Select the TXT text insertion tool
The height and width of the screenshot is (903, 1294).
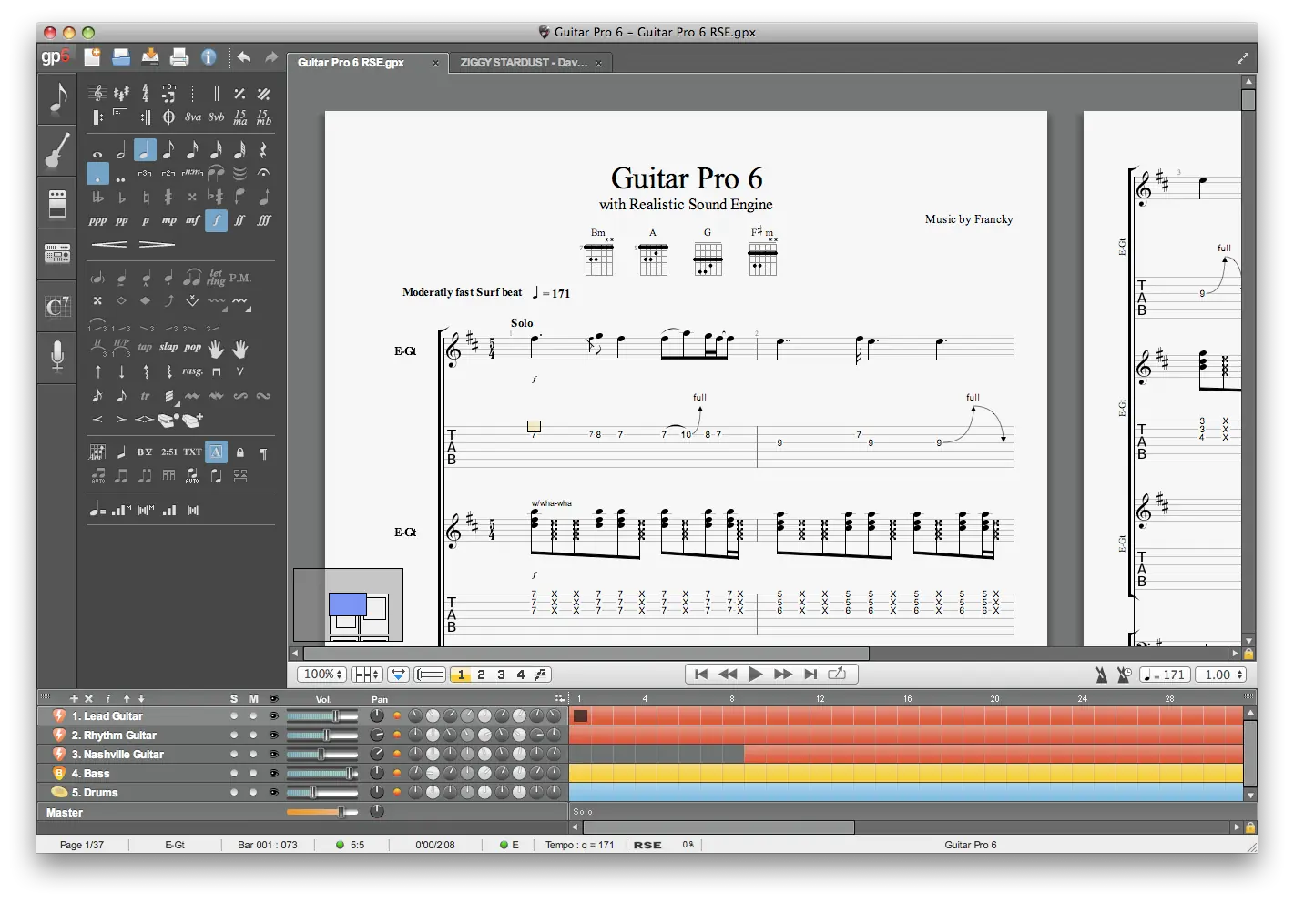tap(192, 451)
